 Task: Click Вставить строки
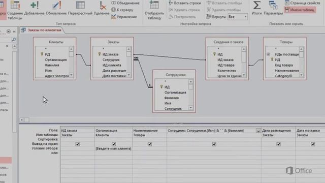[x=185, y=3]
